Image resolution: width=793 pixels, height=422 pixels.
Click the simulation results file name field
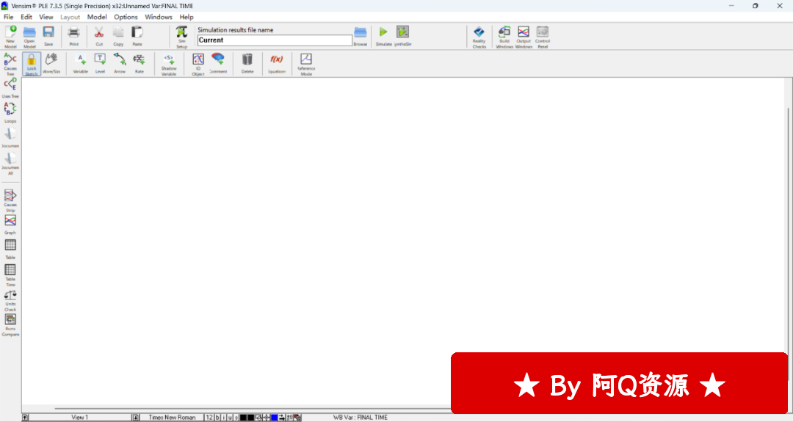point(275,40)
